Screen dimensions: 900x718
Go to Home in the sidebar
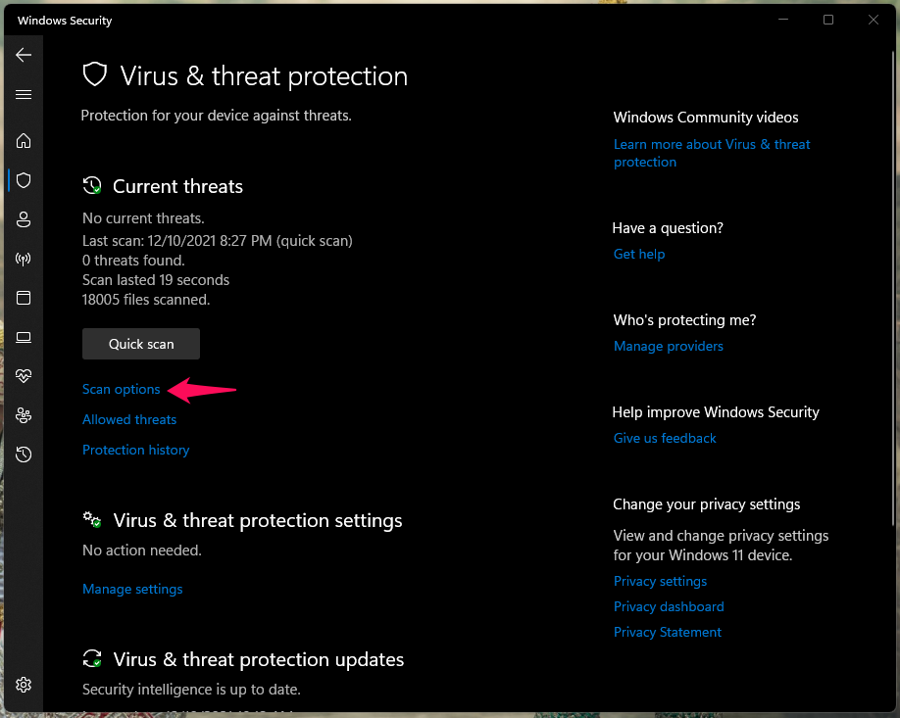[24, 141]
